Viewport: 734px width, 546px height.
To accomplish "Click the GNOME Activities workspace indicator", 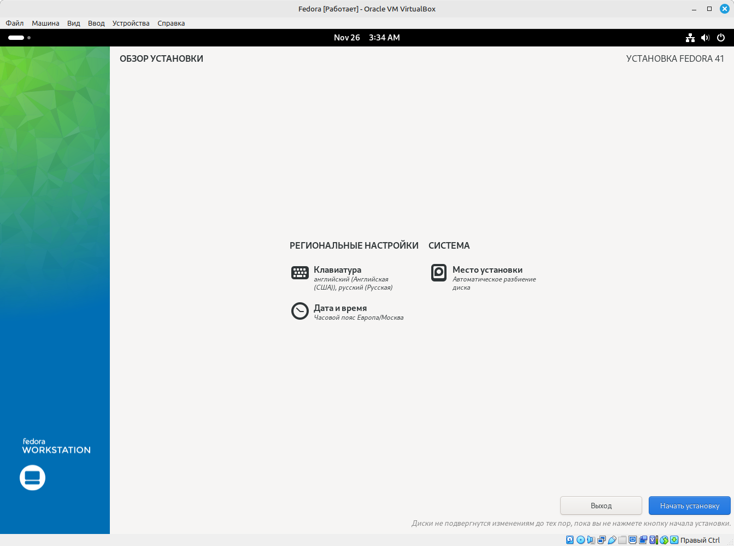I will click(19, 38).
